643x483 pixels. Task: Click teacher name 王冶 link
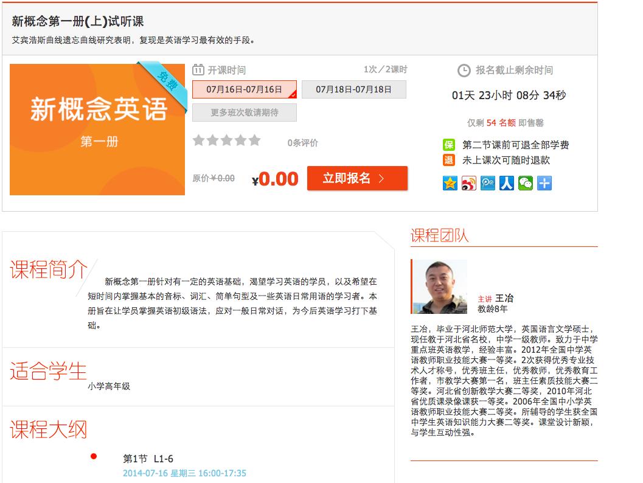tap(504, 298)
